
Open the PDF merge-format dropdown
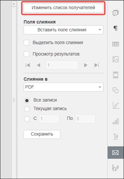point(63,87)
